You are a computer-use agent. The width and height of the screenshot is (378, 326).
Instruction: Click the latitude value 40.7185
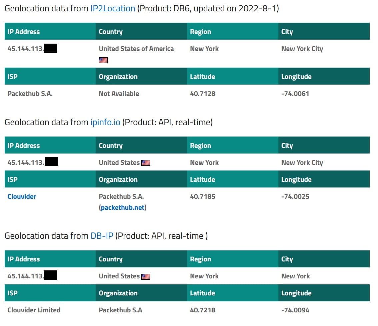pos(203,196)
